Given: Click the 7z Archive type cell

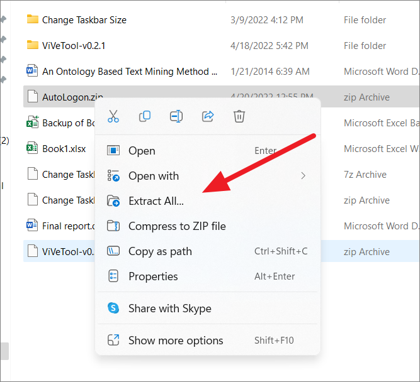Looking at the screenshot, I should pos(365,175).
